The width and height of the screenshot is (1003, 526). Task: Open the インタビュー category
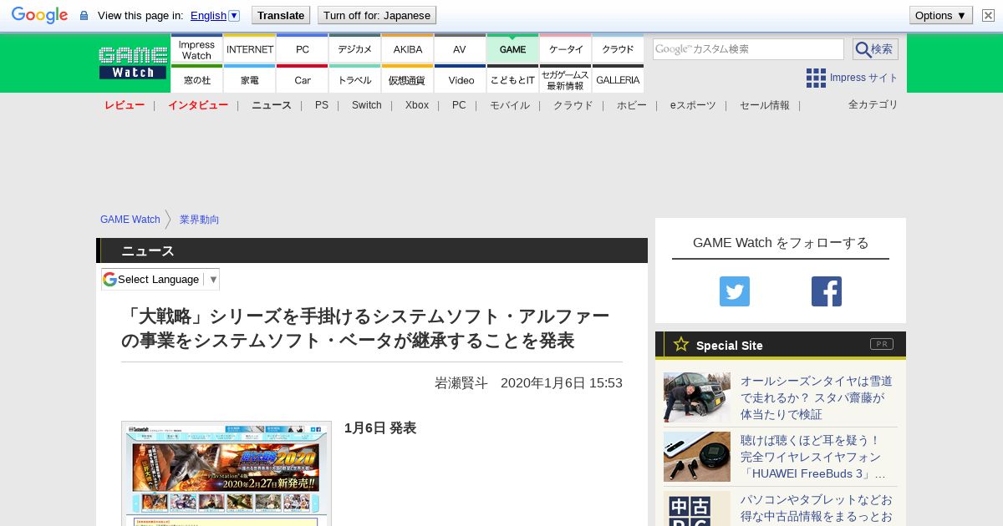[x=198, y=105]
